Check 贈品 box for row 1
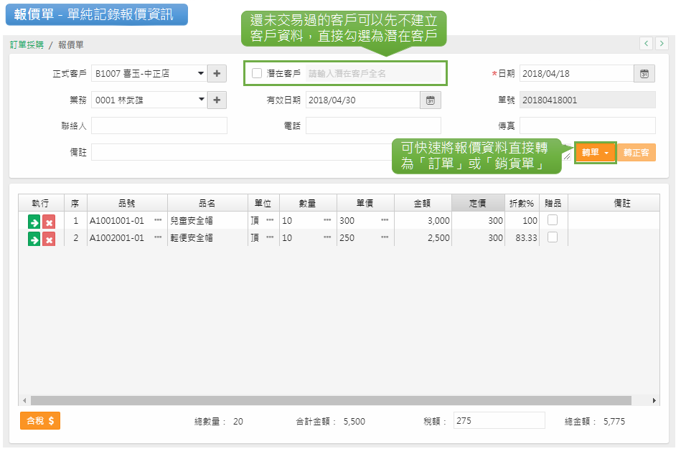Screen dimensions: 681x459 (x=553, y=220)
